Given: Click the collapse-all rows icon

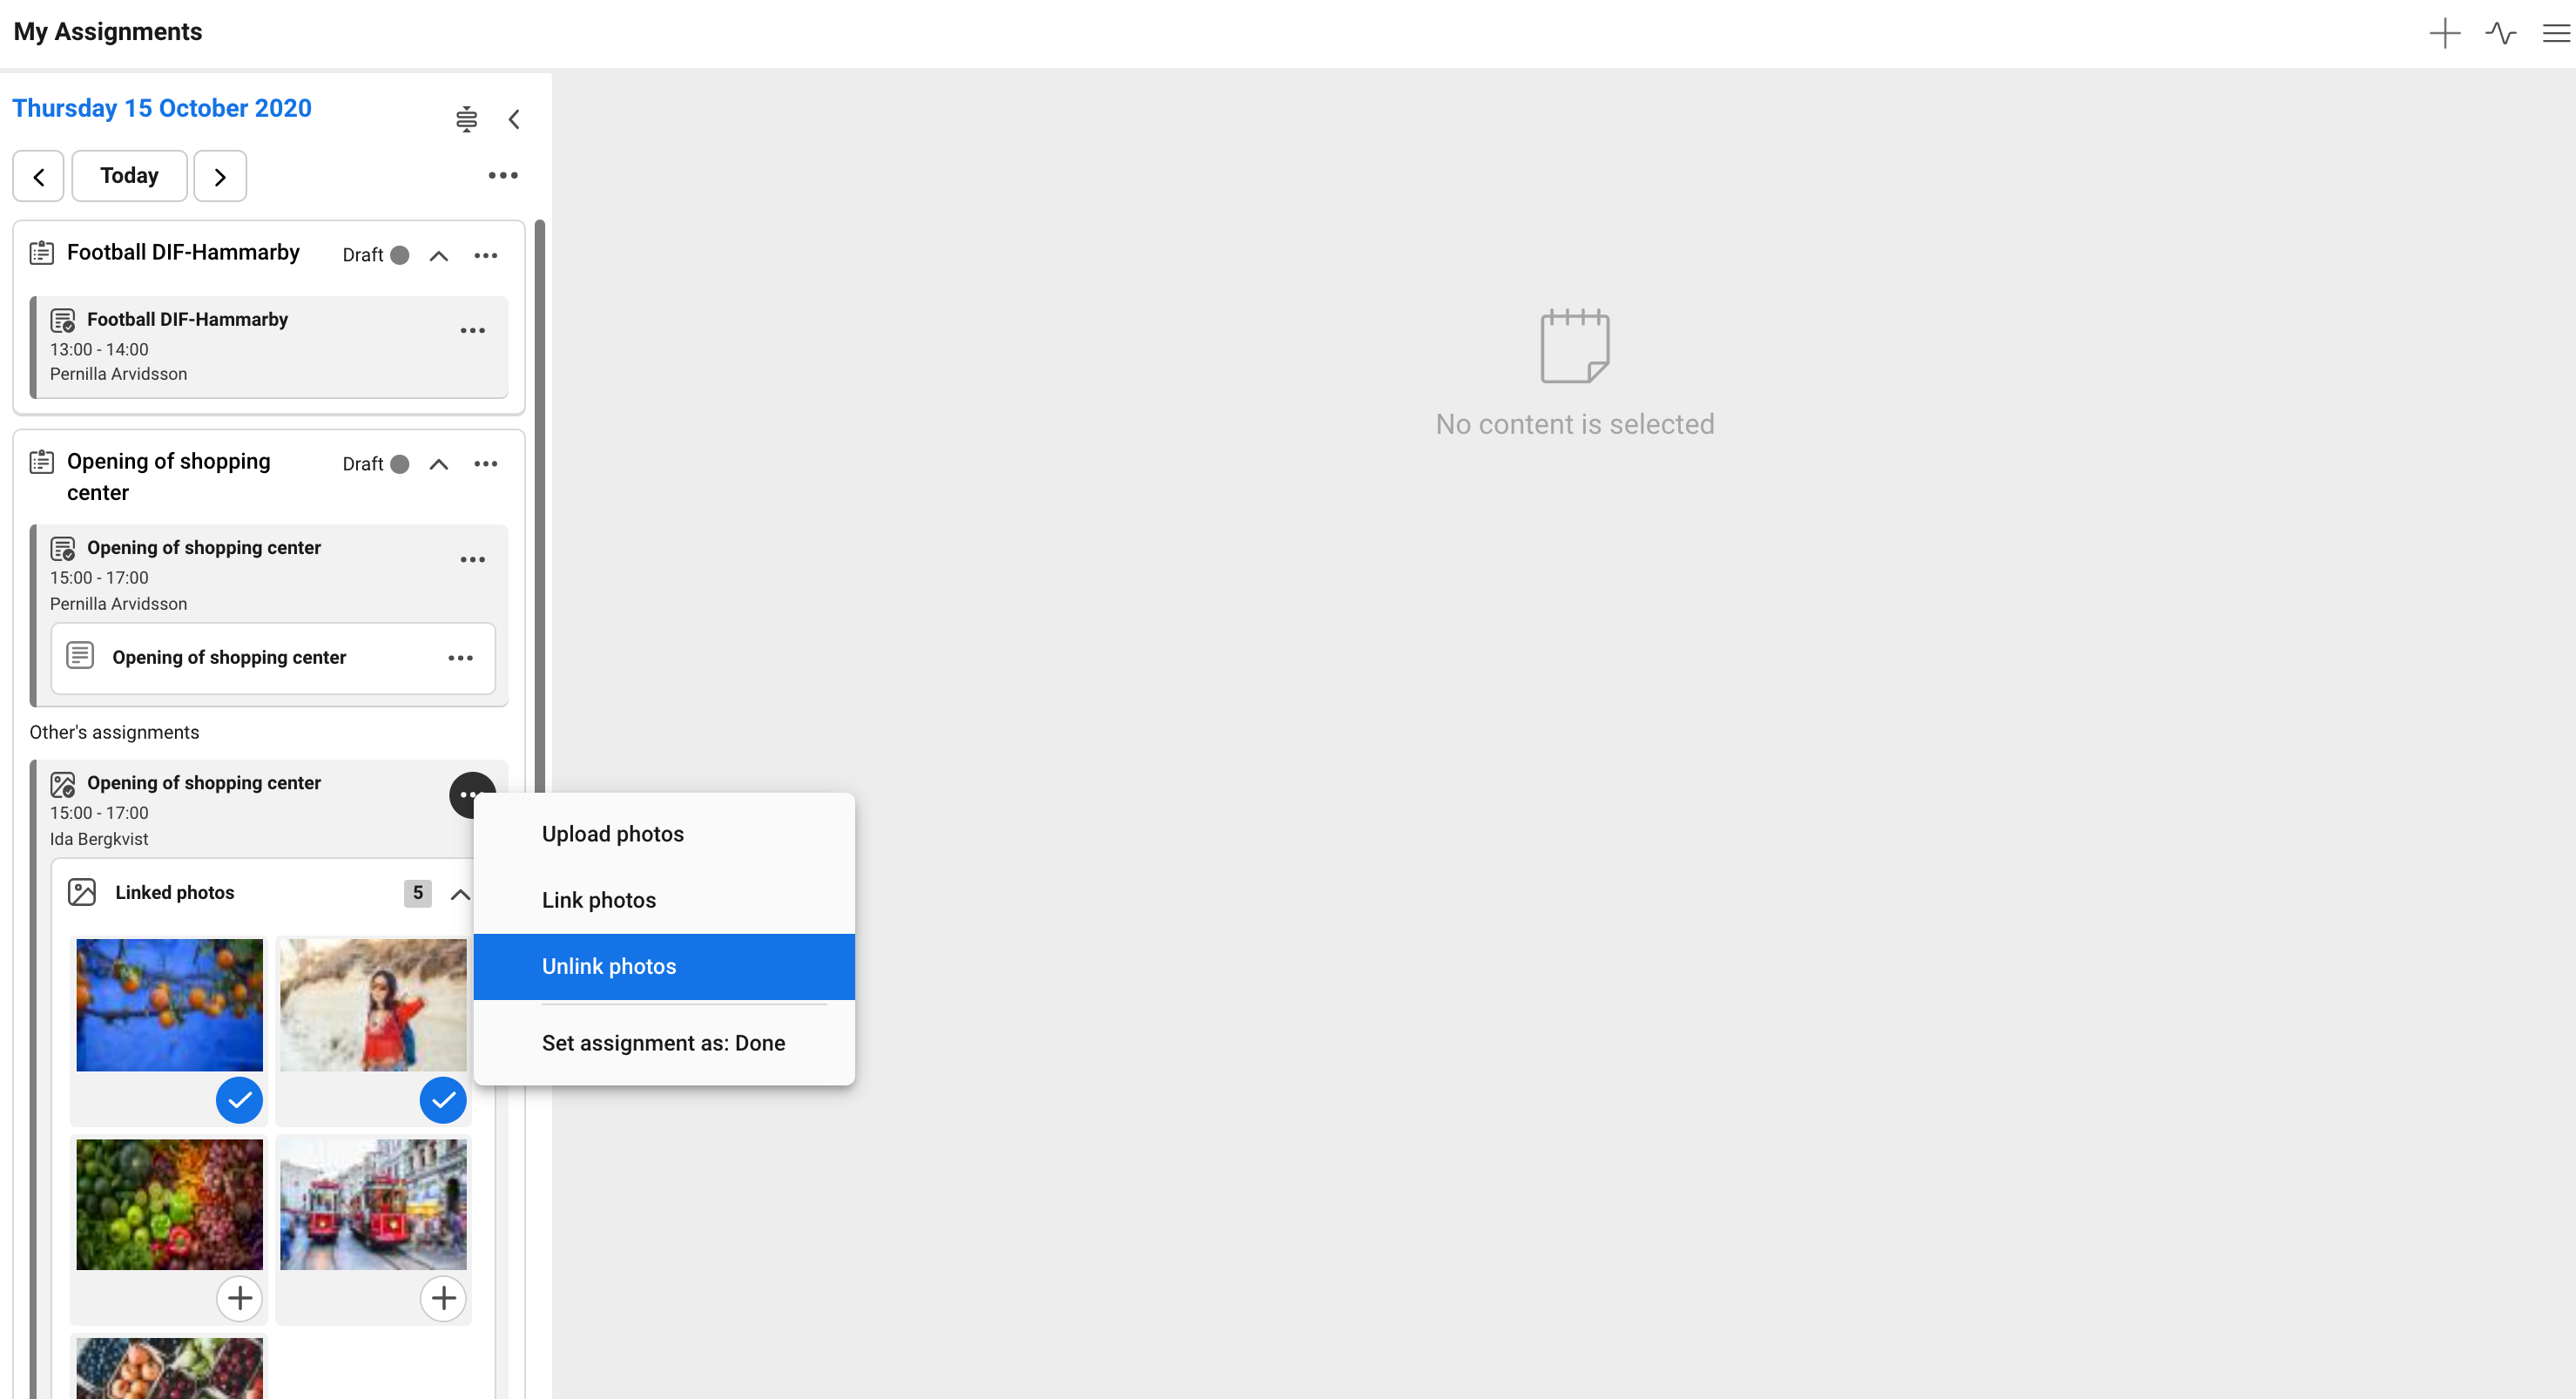Looking at the screenshot, I should (466, 119).
